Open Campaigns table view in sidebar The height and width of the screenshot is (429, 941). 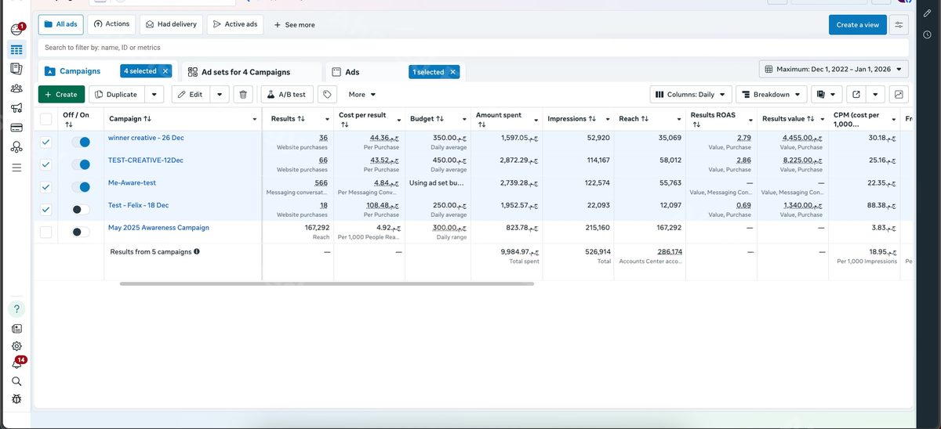point(16,49)
